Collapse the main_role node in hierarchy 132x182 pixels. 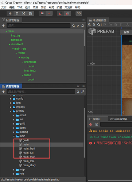coord(13,49)
